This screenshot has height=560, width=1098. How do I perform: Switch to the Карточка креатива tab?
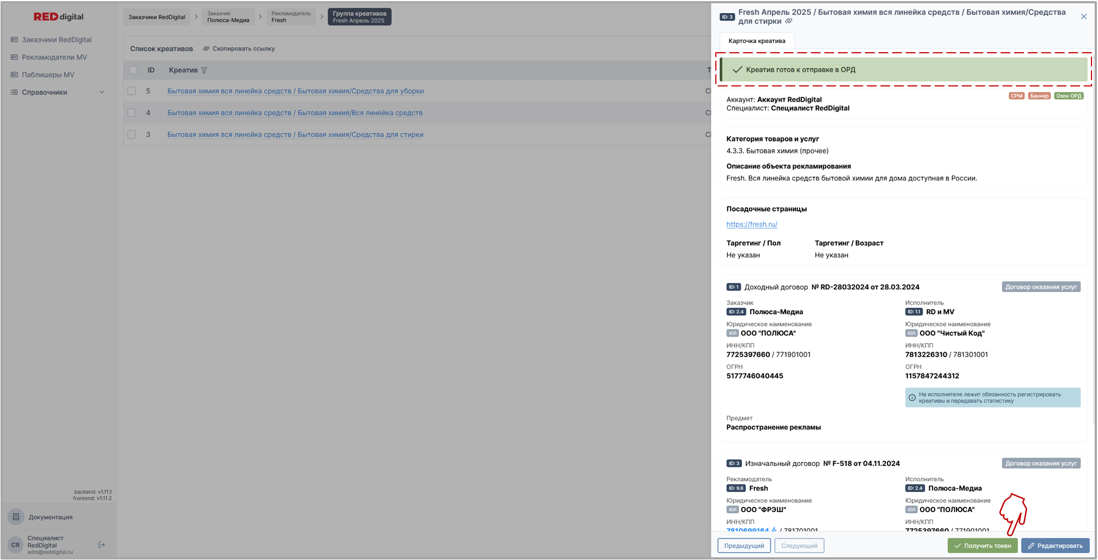pos(756,41)
